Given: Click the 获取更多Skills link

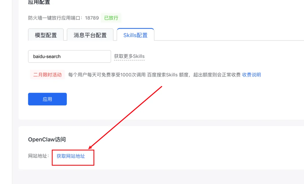Looking at the screenshot, I should pyautogui.click(x=129, y=56).
